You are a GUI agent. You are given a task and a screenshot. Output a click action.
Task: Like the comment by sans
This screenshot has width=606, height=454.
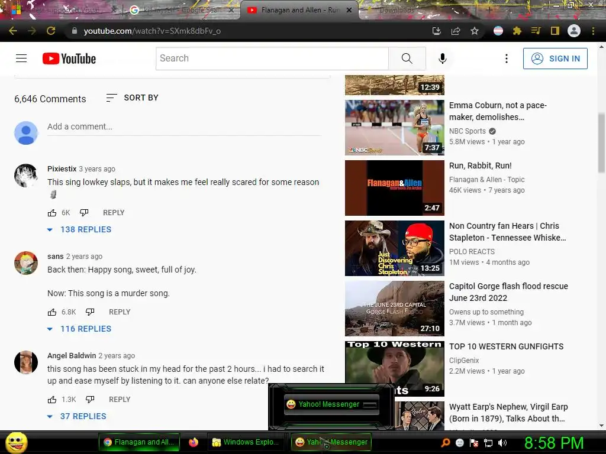click(52, 312)
